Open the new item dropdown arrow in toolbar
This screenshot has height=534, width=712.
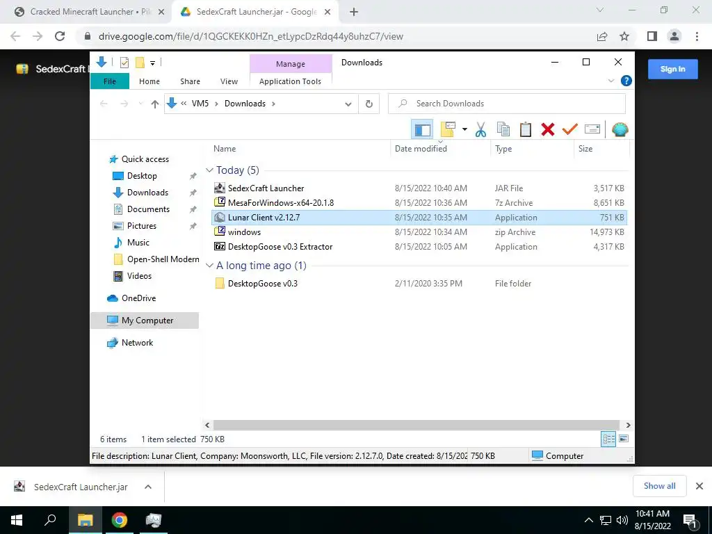[x=464, y=129]
